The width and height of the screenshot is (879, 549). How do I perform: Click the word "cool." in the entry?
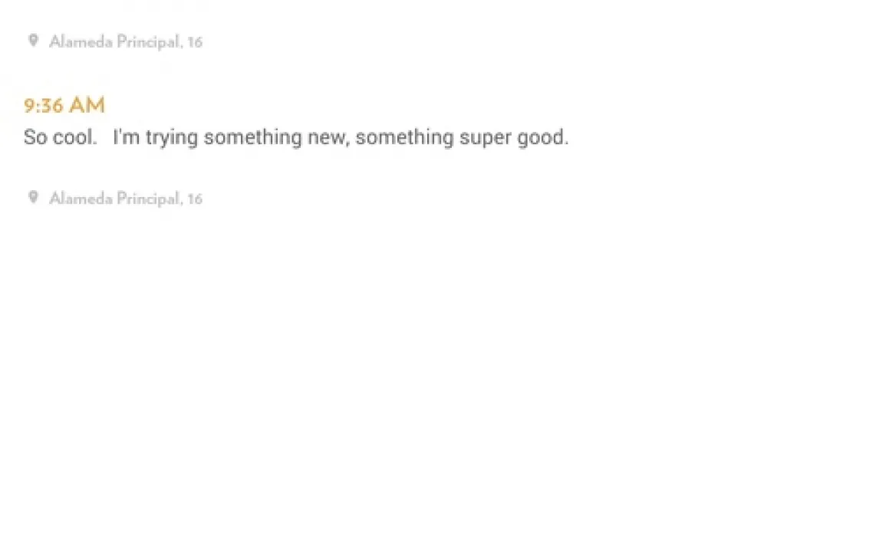[75, 138]
